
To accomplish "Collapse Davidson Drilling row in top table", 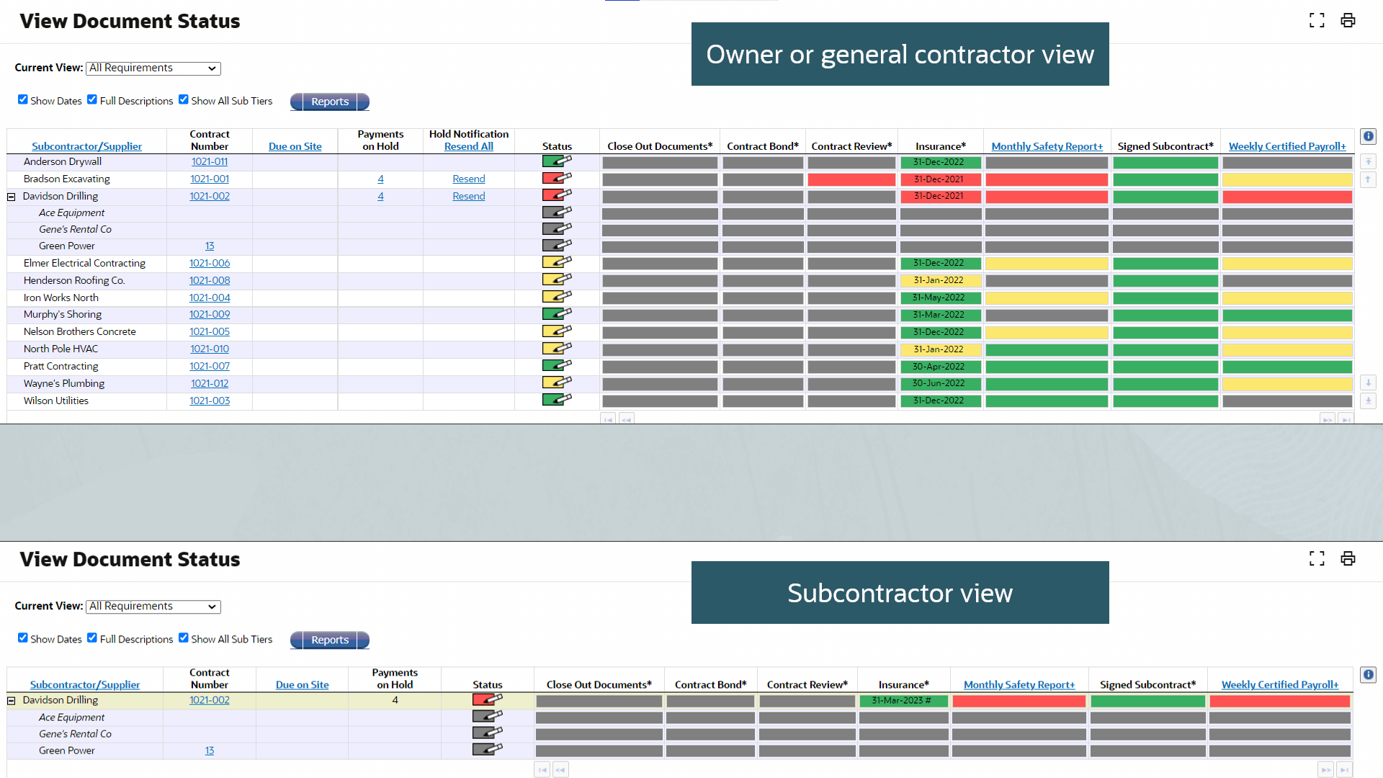I will (x=12, y=197).
